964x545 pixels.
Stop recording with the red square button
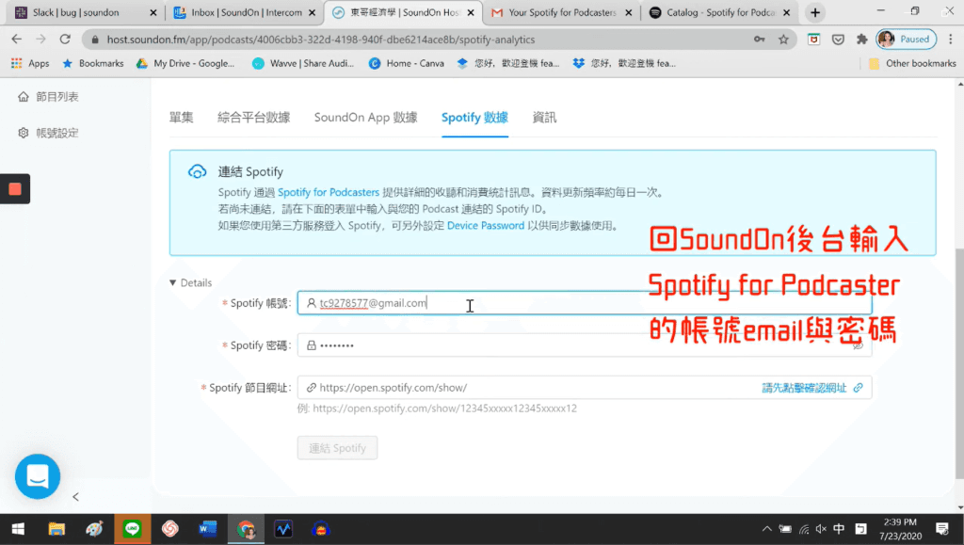click(x=15, y=189)
